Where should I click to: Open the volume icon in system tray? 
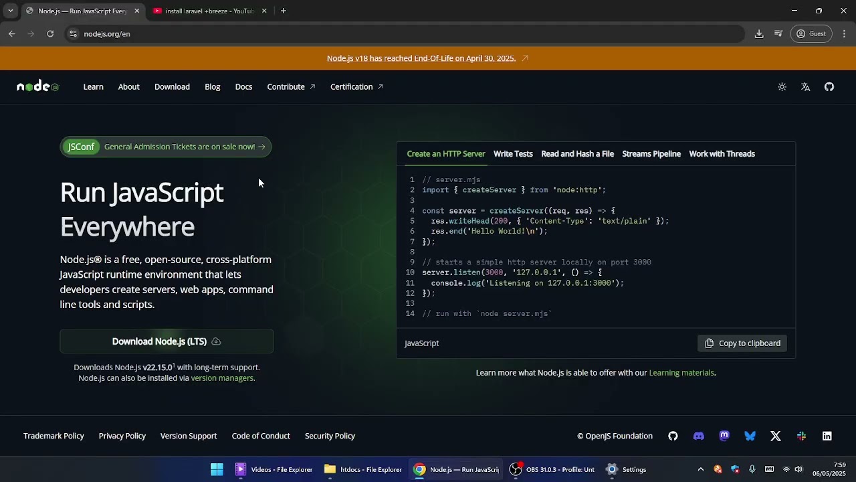click(x=798, y=469)
